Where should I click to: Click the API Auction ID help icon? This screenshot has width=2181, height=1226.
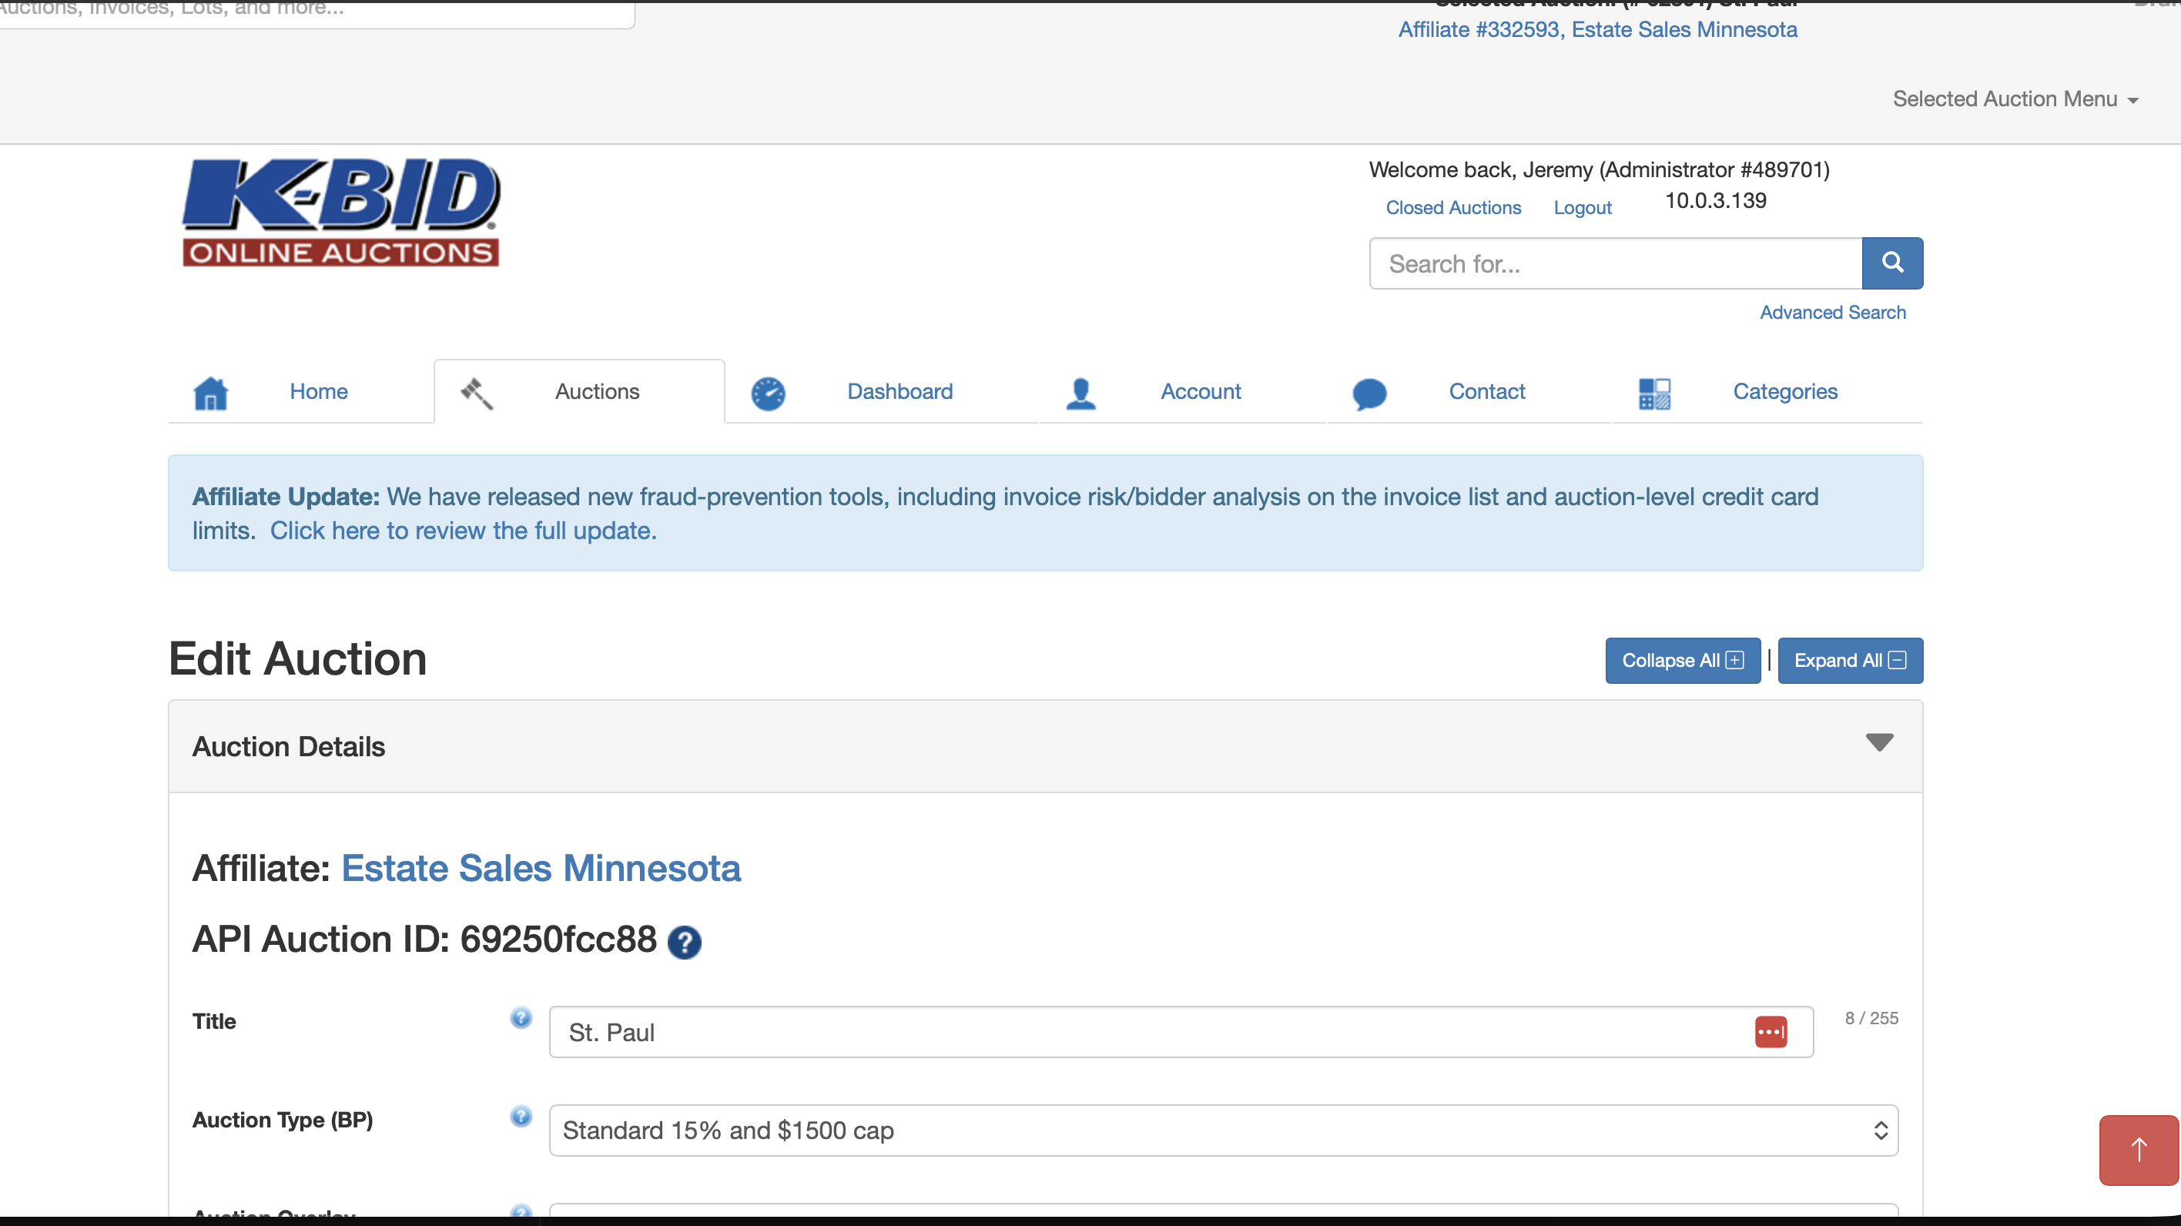click(x=684, y=943)
